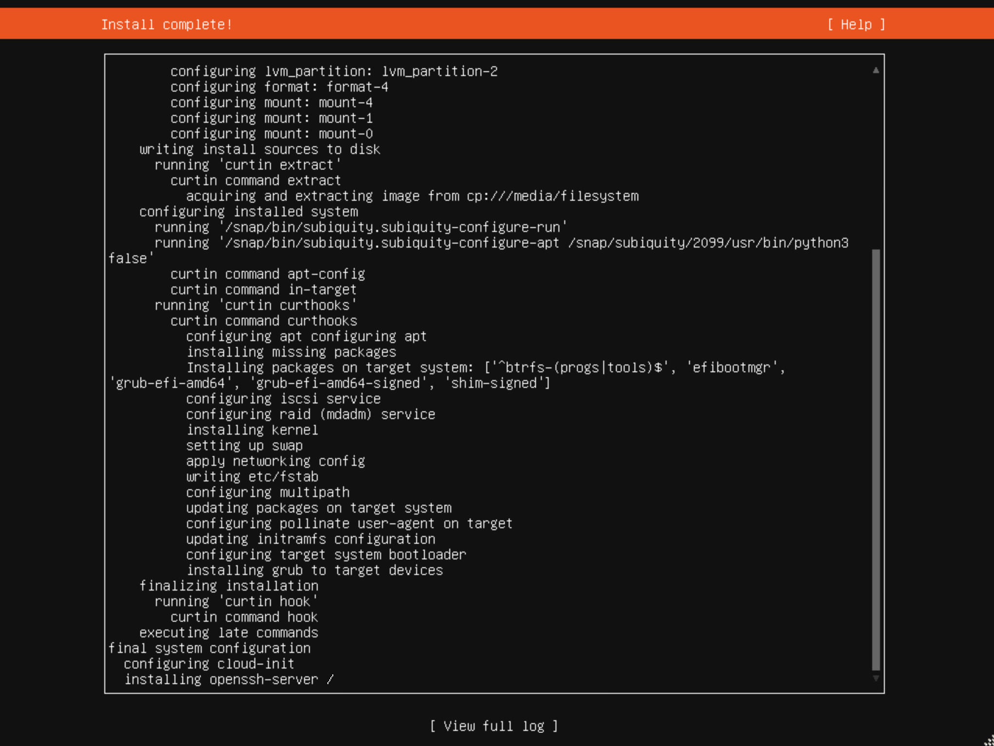
Task: Click the 'curtin command extract' log line
Action: 255,180
